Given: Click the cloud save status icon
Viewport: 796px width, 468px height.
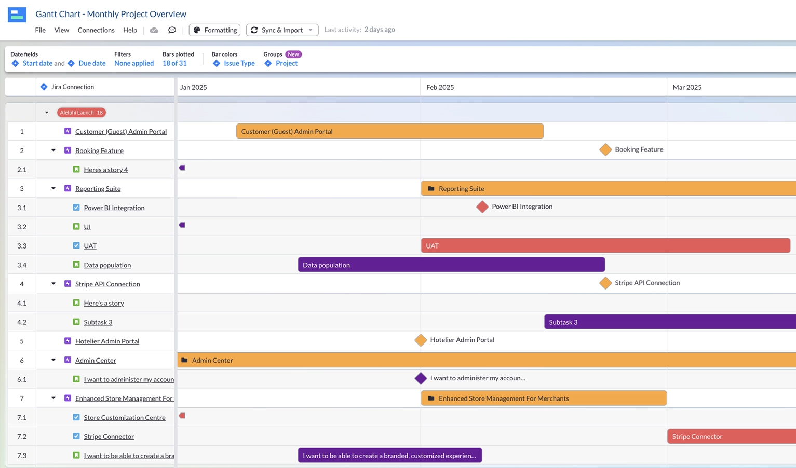Looking at the screenshot, I should coord(154,30).
